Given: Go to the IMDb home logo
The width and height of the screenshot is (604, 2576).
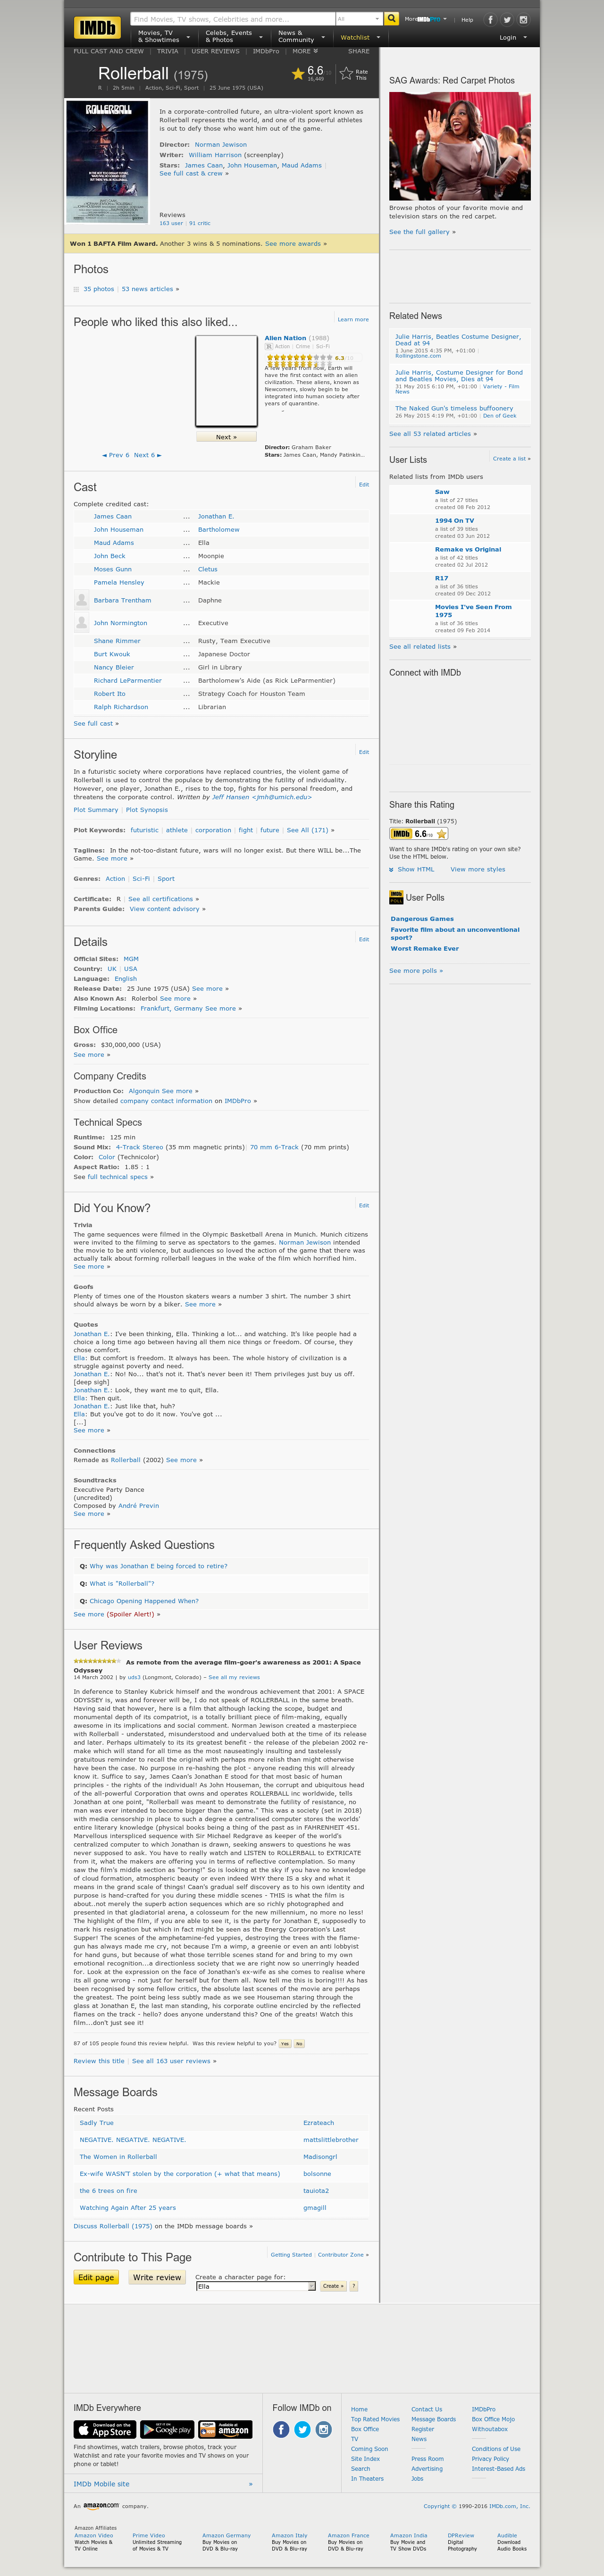Looking at the screenshot, I should coord(97,28).
